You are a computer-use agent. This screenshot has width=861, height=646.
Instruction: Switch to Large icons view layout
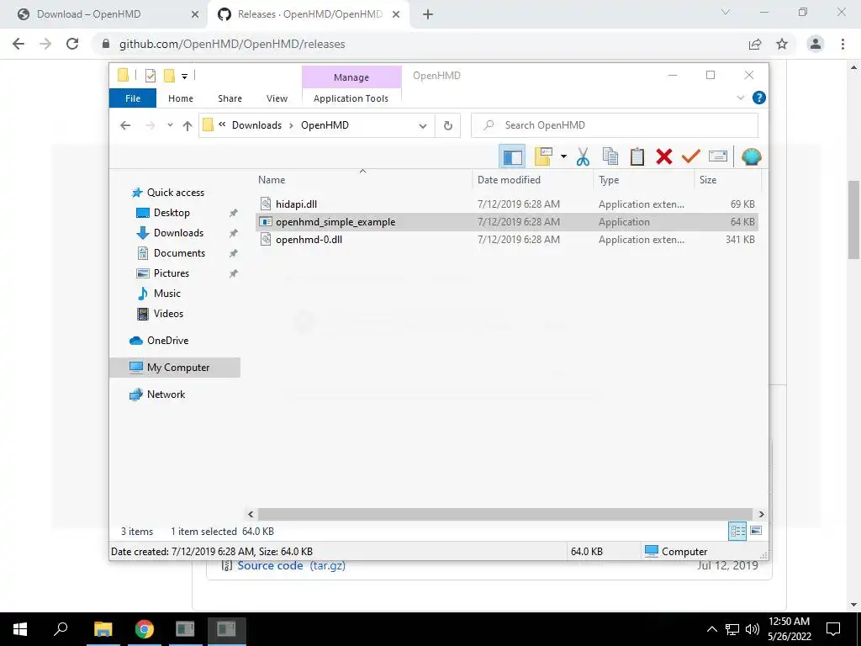756,532
